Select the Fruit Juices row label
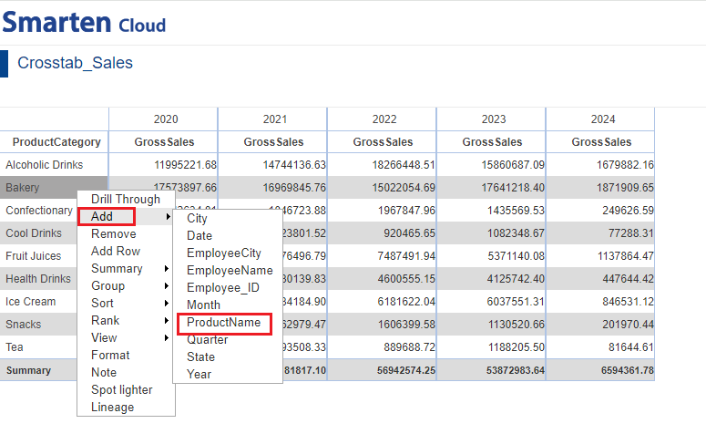706x434 pixels. pyautogui.click(x=34, y=256)
